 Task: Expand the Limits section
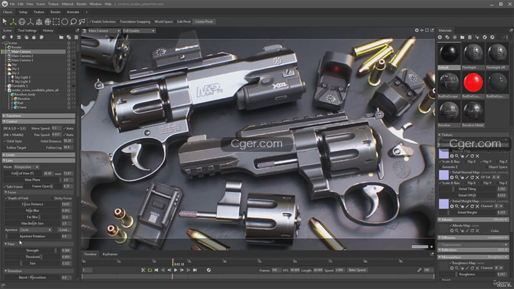click(x=39, y=155)
